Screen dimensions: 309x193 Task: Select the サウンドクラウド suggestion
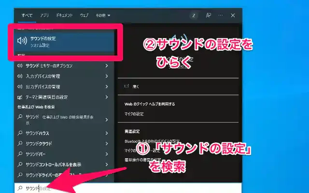pyautogui.click(x=64, y=144)
